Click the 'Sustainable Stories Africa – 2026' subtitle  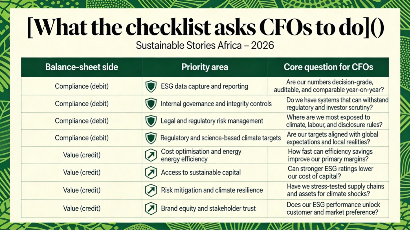205,46
